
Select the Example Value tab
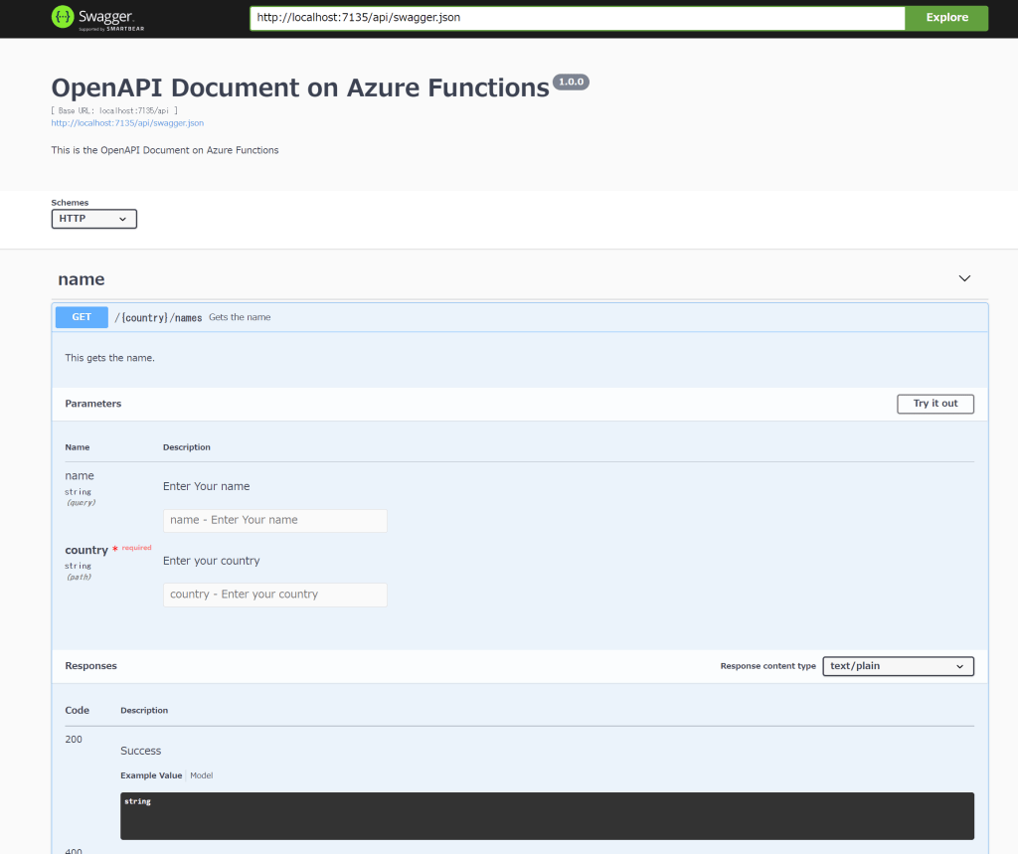click(x=150, y=774)
